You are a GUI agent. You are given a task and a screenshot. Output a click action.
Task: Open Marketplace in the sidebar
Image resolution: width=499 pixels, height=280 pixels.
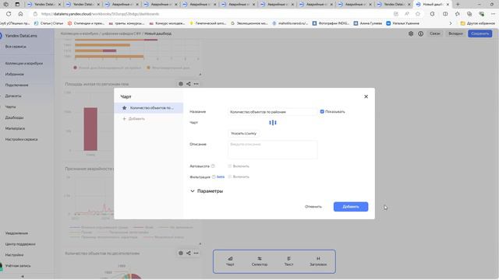pos(15,128)
